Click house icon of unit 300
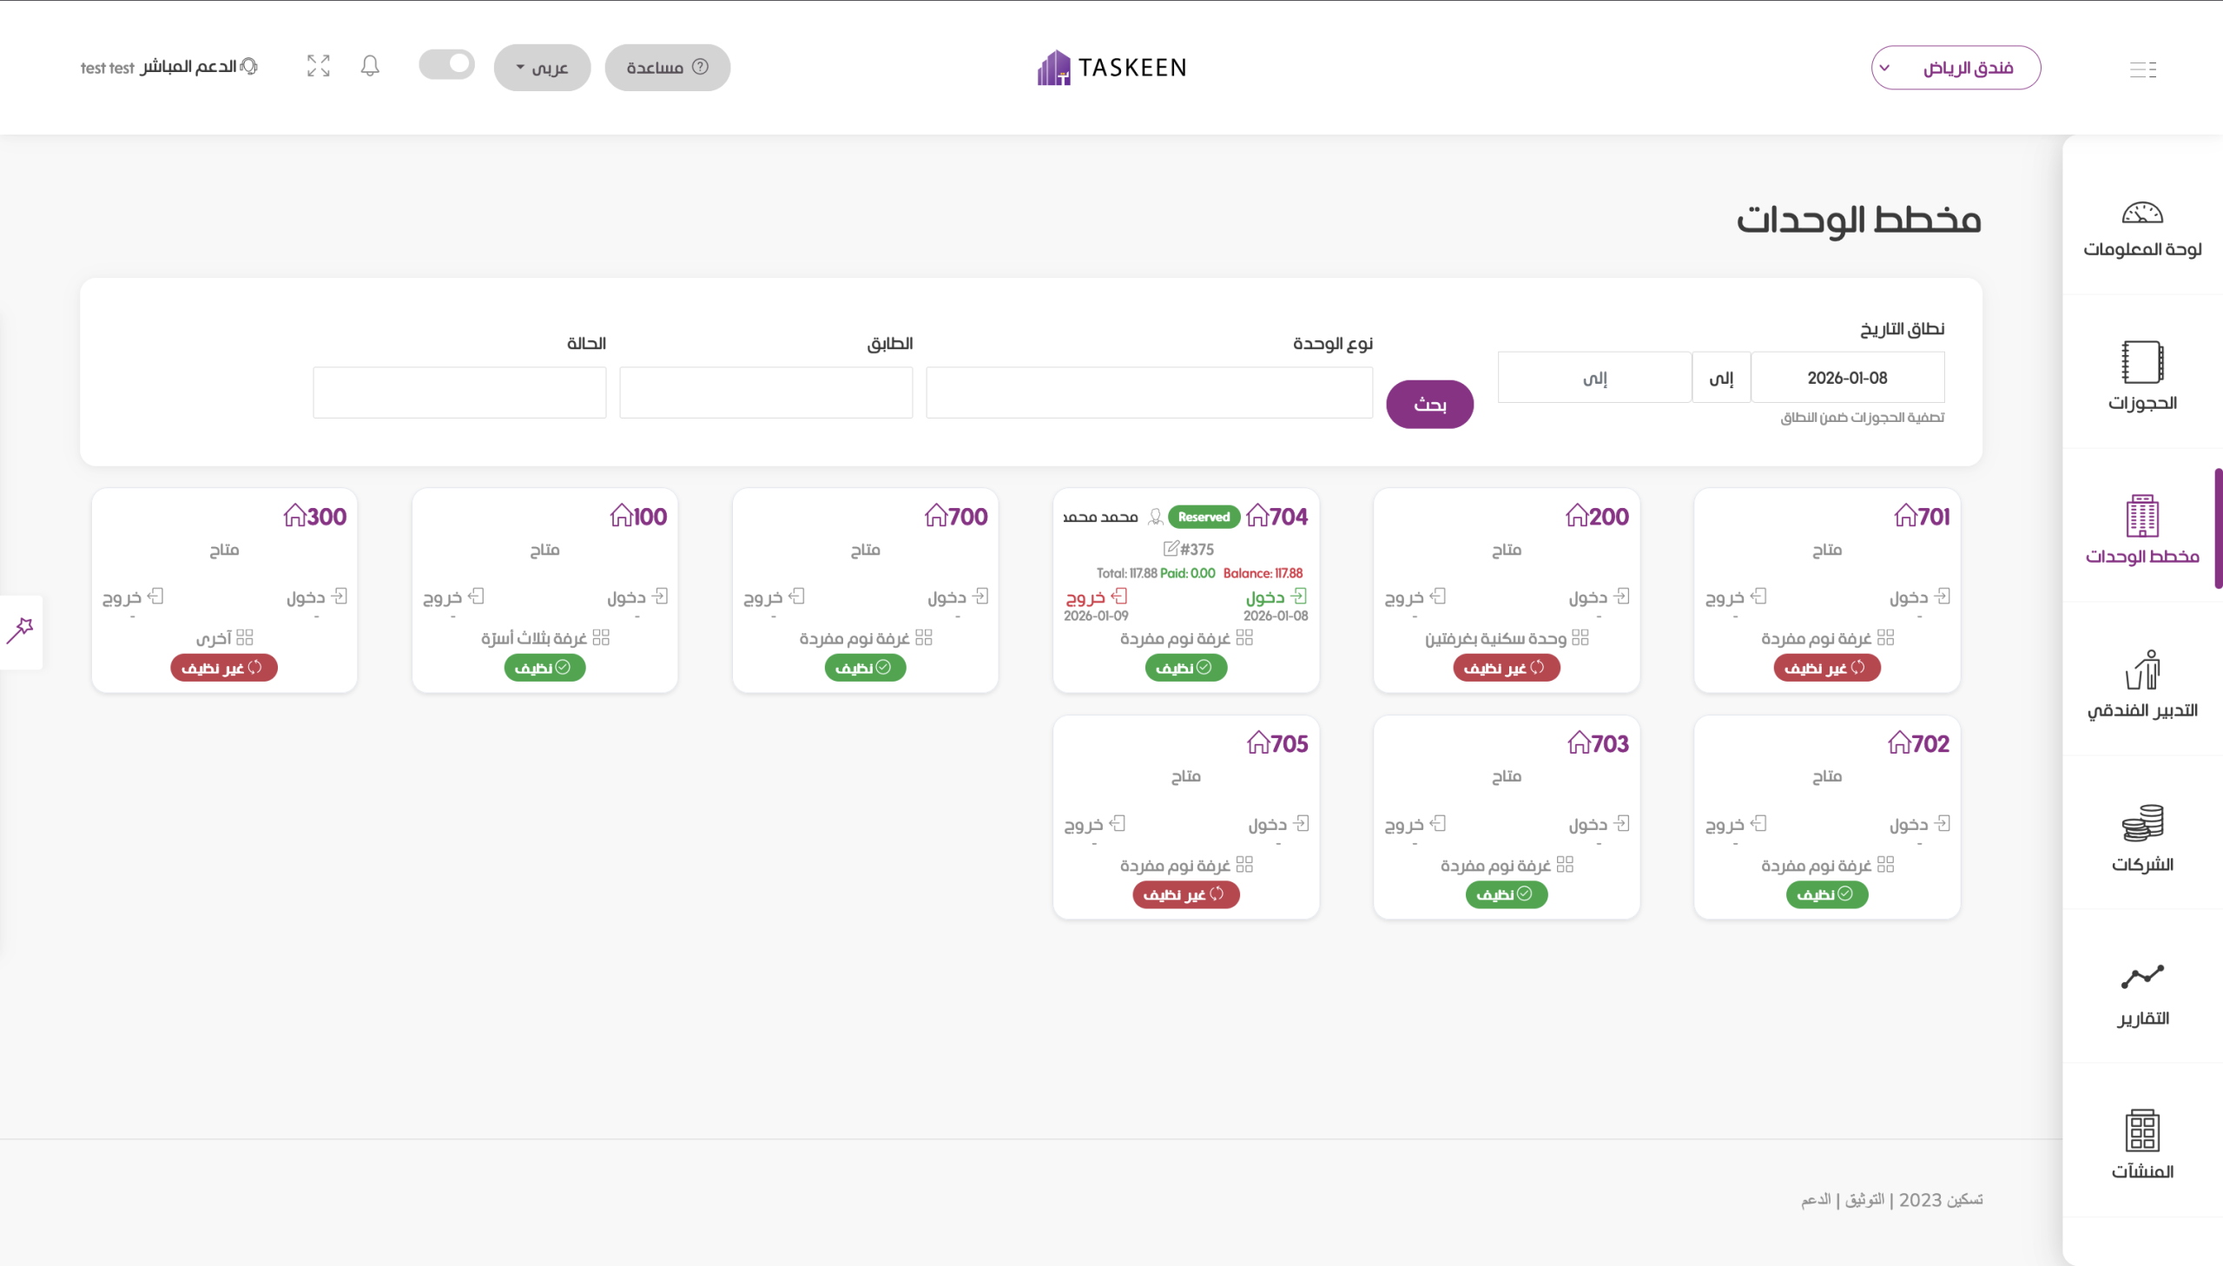Image resolution: width=2223 pixels, height=1266 pixels. tap(294, 517)
